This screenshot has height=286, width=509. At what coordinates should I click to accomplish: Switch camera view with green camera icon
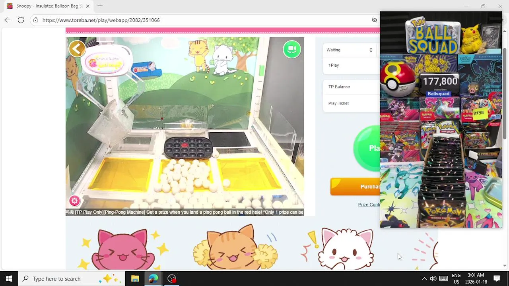(292, 49)
